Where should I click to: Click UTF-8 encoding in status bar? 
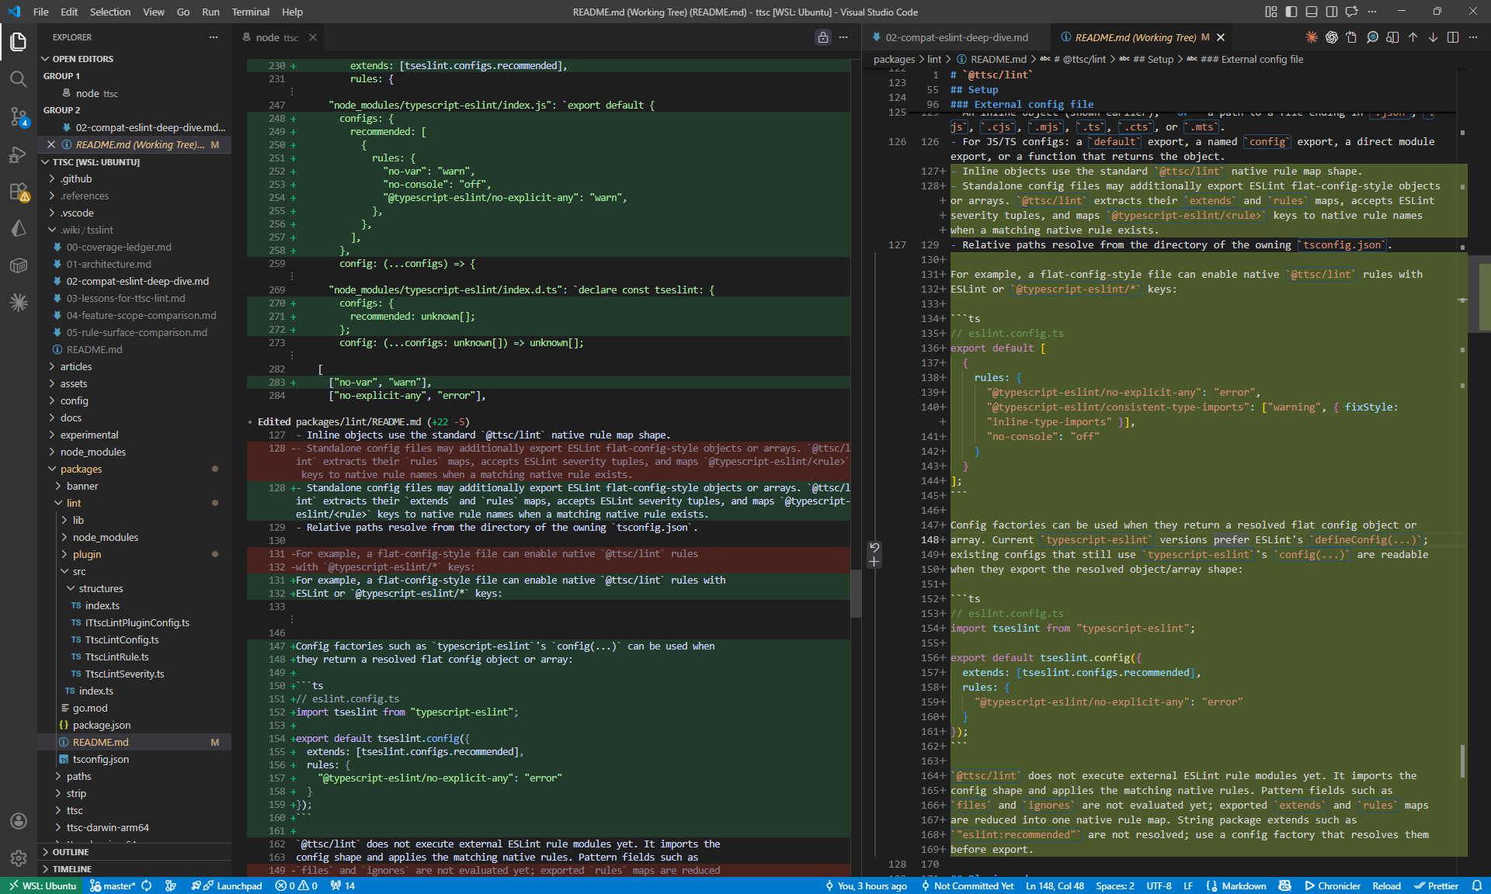click(x=1159, y=885)
